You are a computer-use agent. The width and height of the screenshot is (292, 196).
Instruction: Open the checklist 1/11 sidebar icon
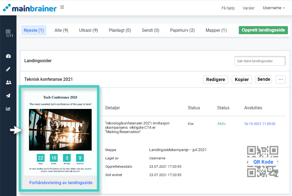click(8, 33)
